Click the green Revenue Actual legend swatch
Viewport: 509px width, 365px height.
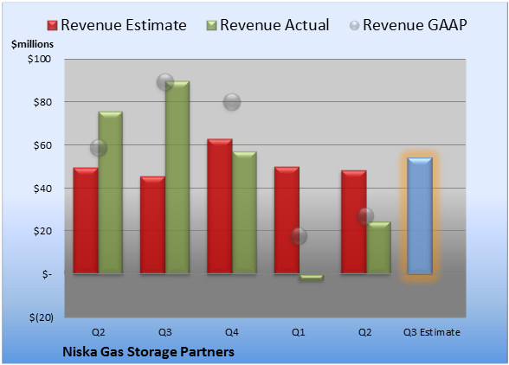pos(211,25)
